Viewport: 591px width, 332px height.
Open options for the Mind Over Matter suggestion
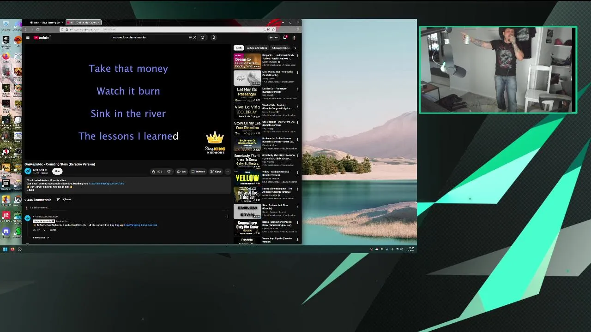point(297,72)
